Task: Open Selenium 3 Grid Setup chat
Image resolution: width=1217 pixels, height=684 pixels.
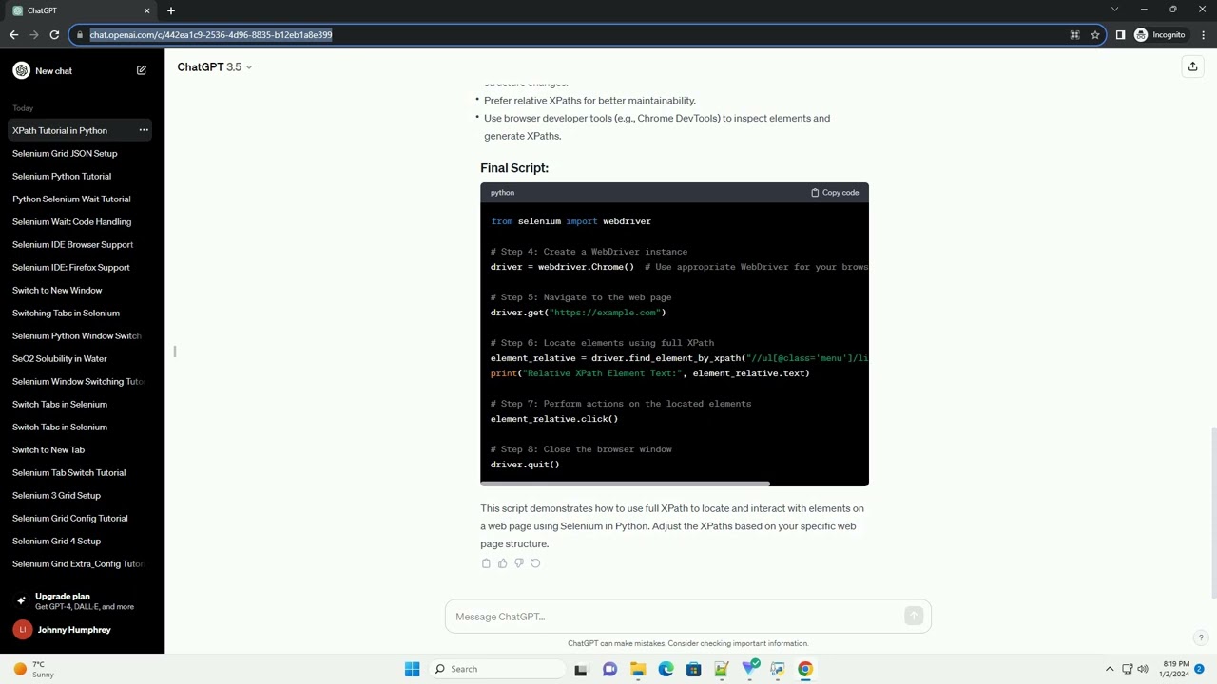Action: tap(80, 495)
